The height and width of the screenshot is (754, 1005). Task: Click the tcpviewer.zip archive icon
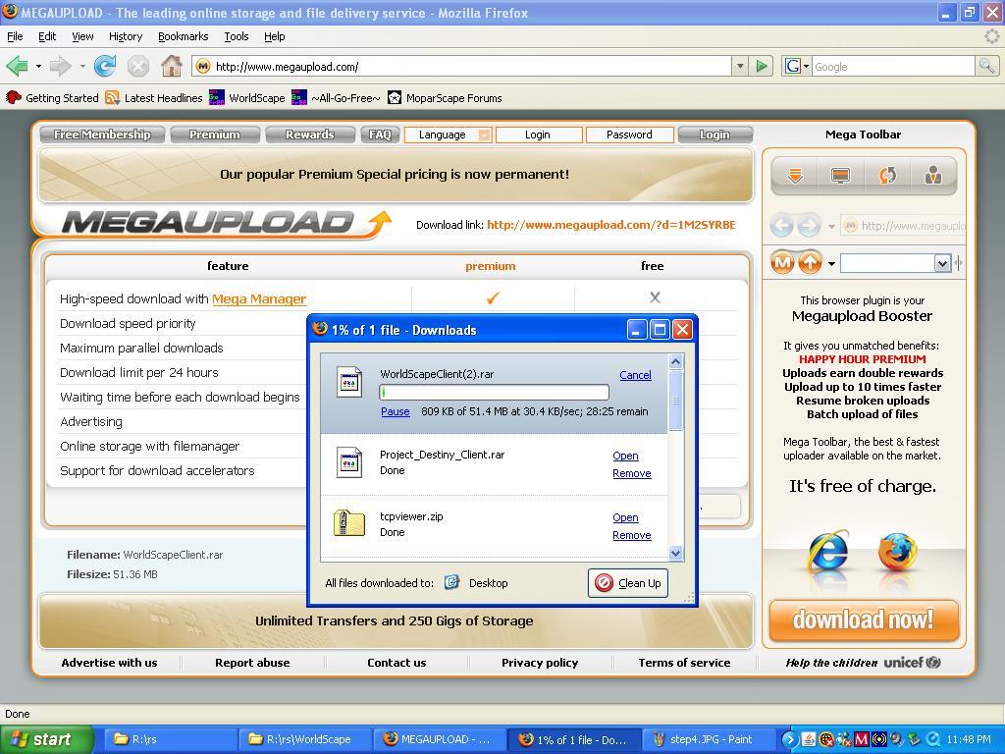[x=349, y=522]
